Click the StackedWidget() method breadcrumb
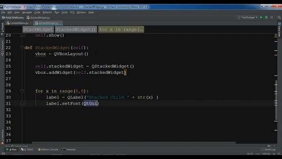This screenshot has height=159, width=282. point(76,30)
